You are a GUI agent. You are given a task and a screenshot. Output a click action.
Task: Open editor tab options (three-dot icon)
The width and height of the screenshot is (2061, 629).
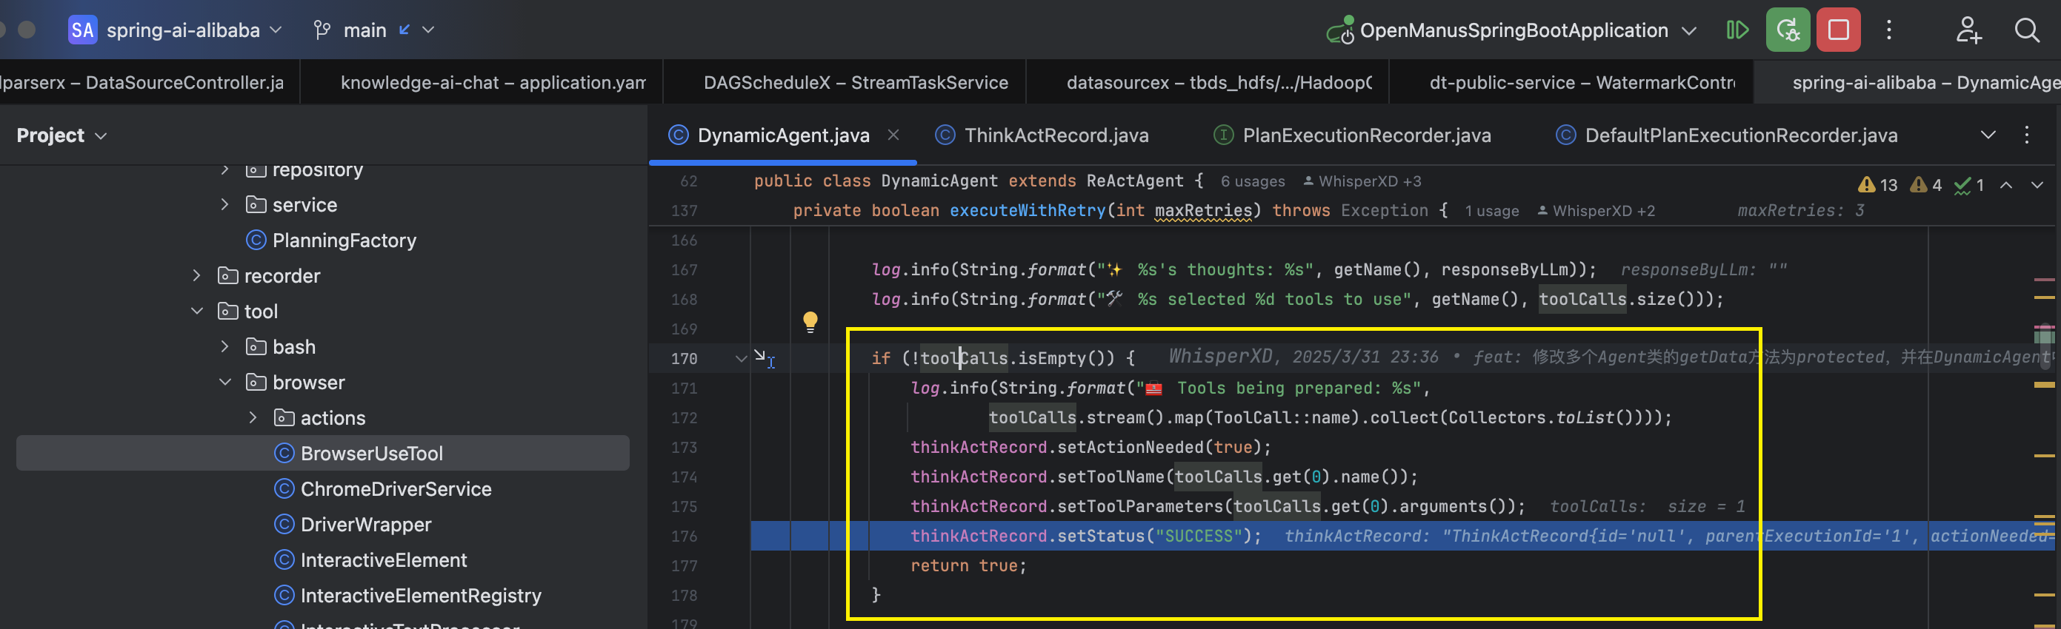(x=2025, y=134)
